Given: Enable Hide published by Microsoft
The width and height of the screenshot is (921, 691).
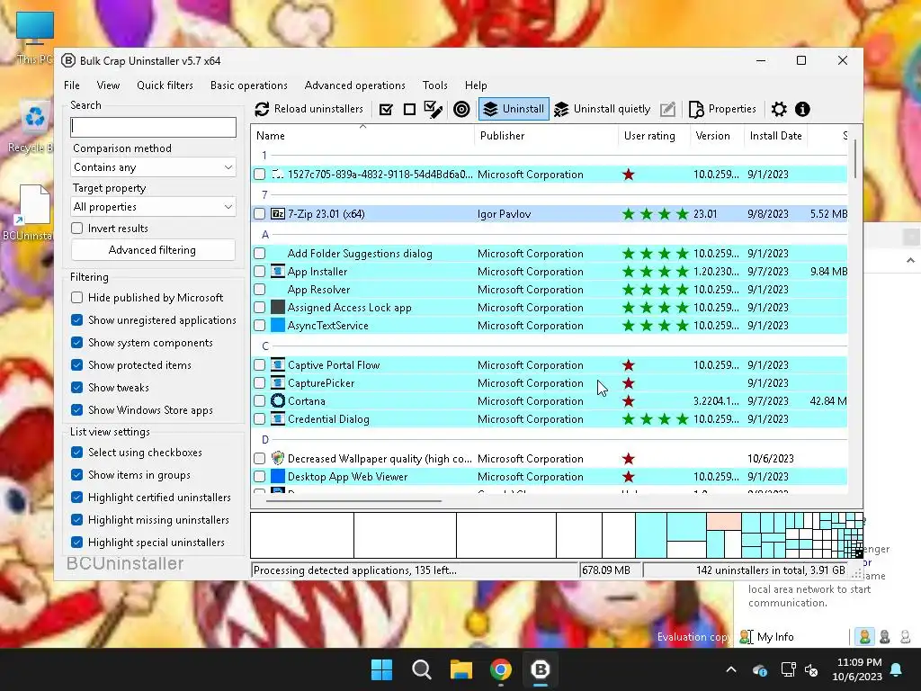Looking at the screenshot, I should pyautogui.click(x=77, y=297).
